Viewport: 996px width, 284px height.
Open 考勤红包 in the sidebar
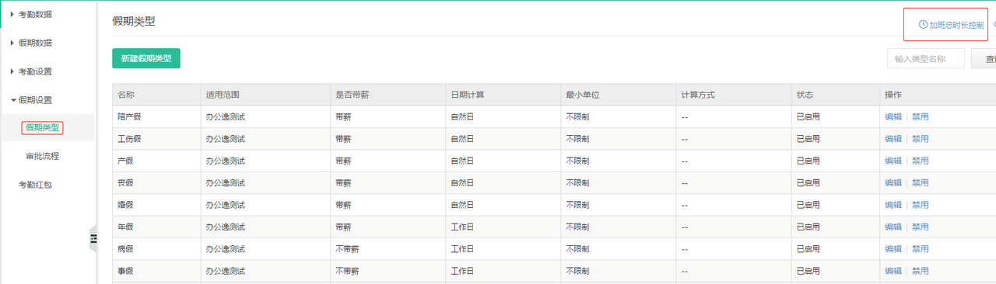[x=35, y=185]
